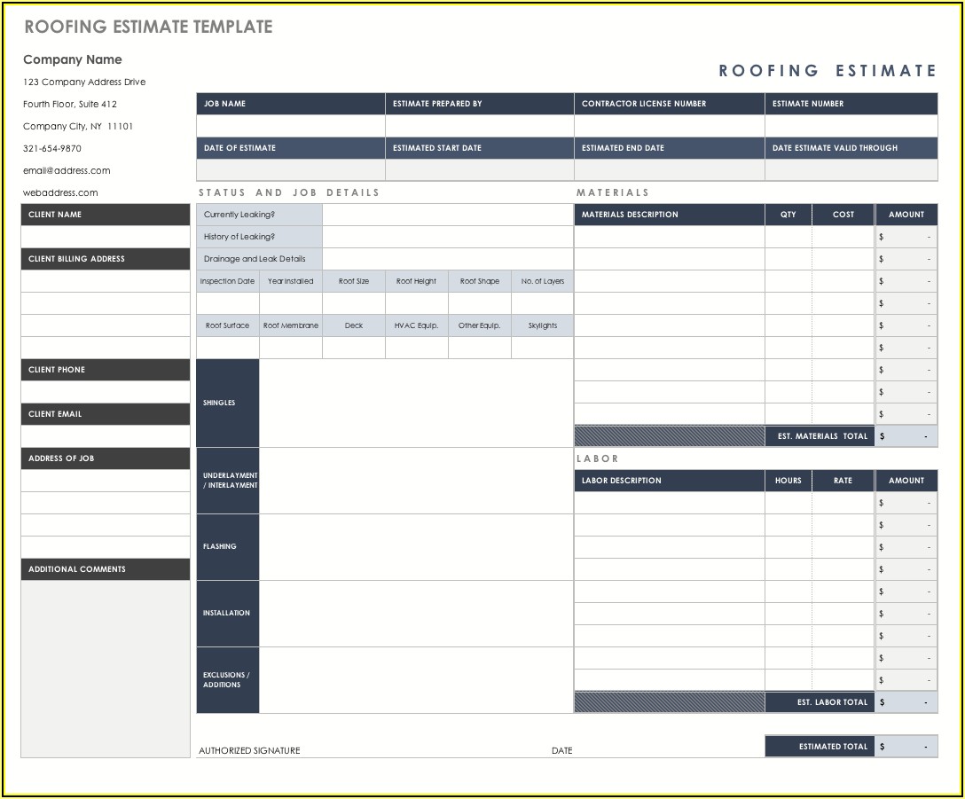The height and width of the screenshot is (799, 965).
Task: Select the Estimated Start Date entry cell
Action: pyautogui.click(x=479, y=170)
